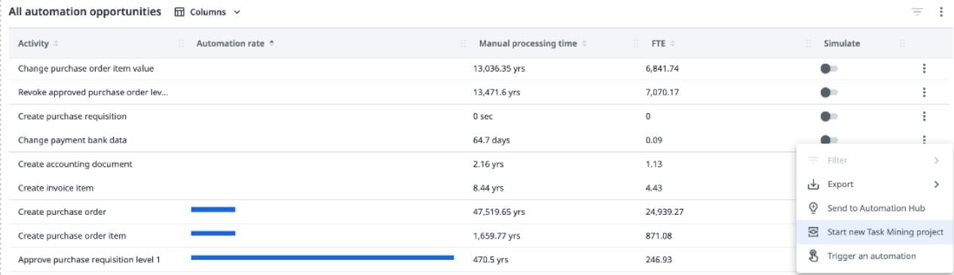Select the Create invoice item activity

tap(56, 188)
